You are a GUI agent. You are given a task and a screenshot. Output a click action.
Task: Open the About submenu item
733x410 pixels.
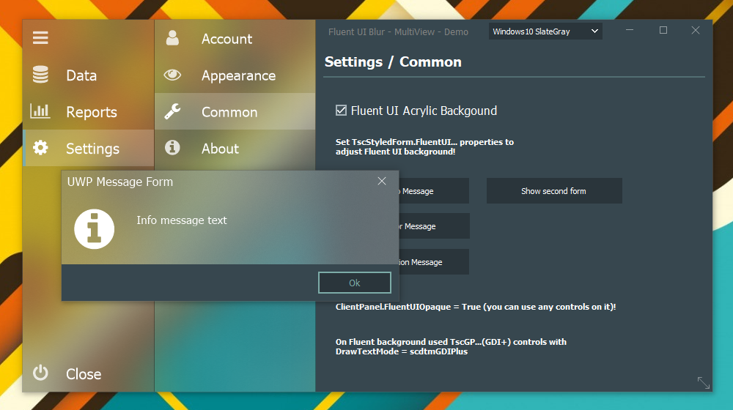pyautogui.click(x=235, y=148)
